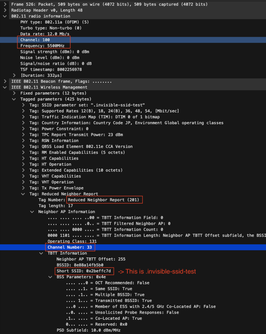Expand the VHT Capabilities tag
Image resolution: width=266 pixels, height=334 pixels.
23,176
